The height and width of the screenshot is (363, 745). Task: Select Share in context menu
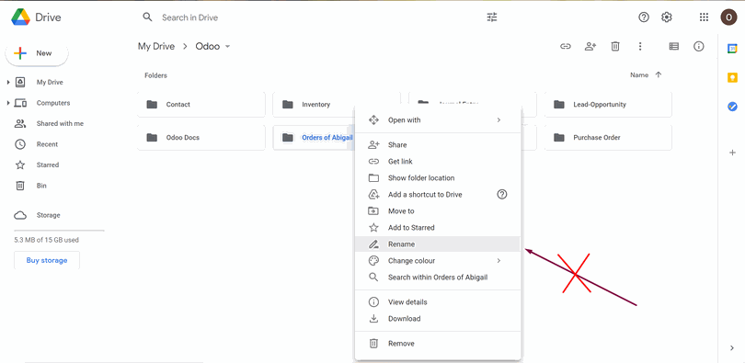(438, 144)
